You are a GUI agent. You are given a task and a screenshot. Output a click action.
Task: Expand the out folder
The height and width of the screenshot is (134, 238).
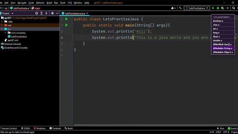pos(2,25)
